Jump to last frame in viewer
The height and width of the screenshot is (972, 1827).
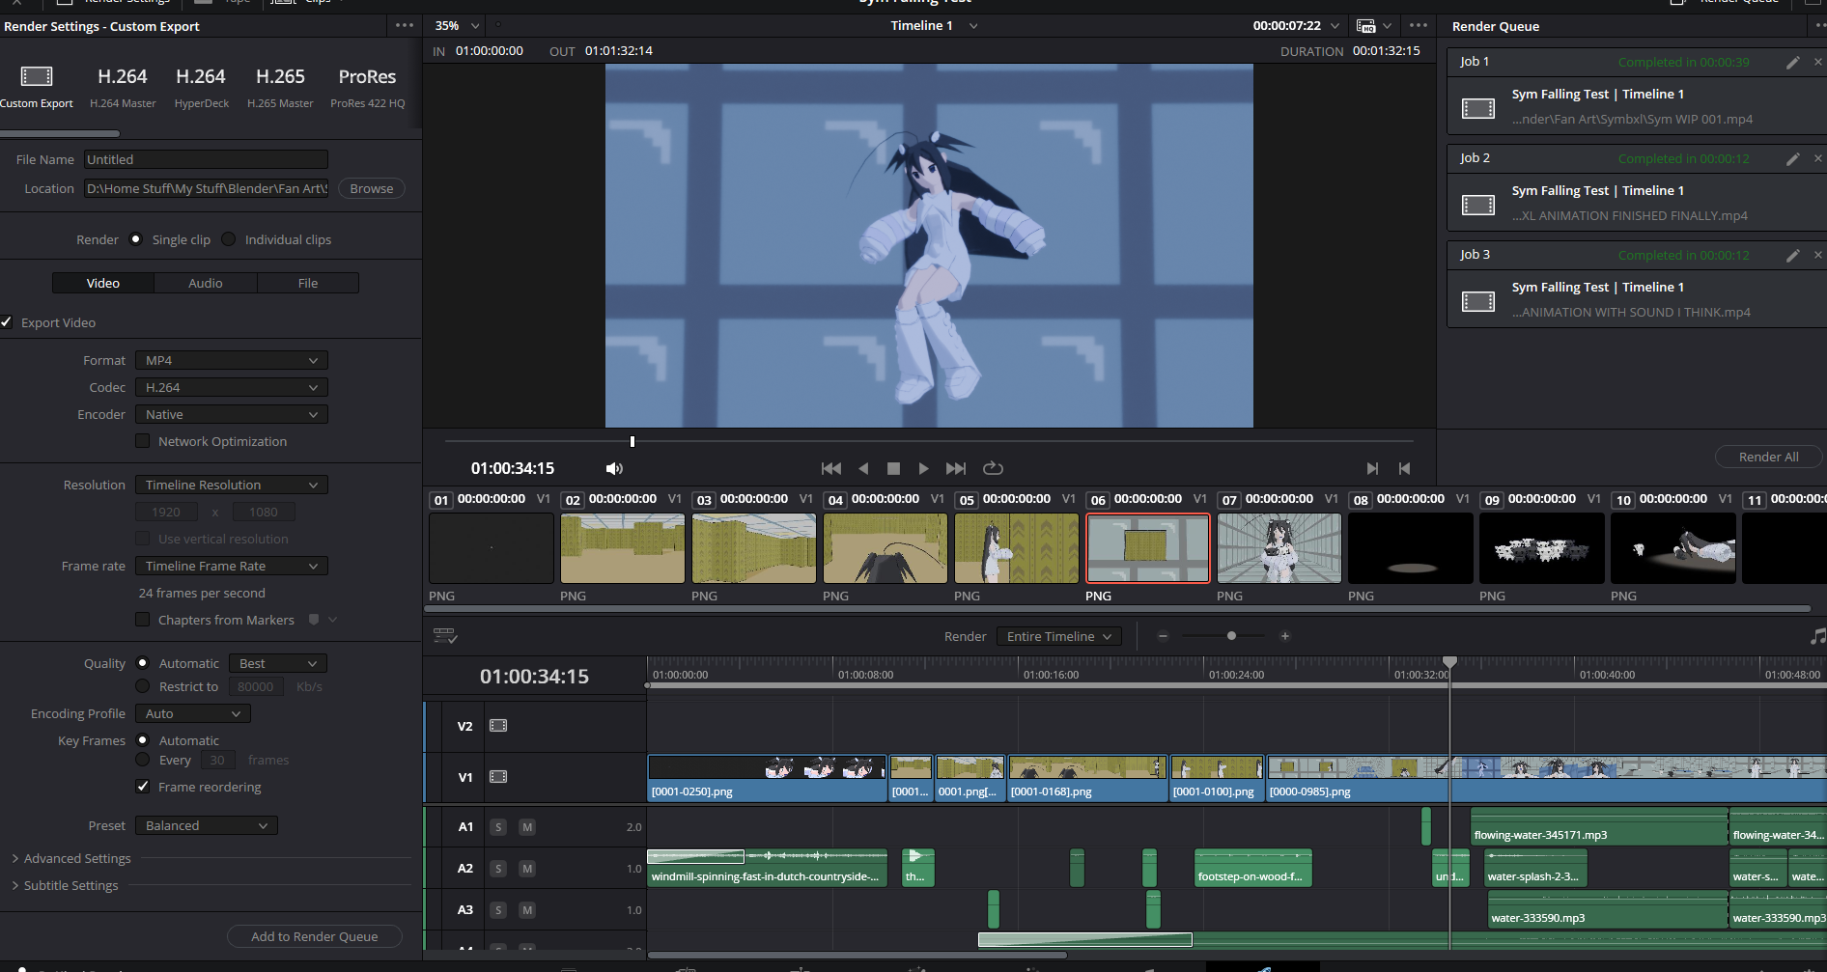click(956, 468)
